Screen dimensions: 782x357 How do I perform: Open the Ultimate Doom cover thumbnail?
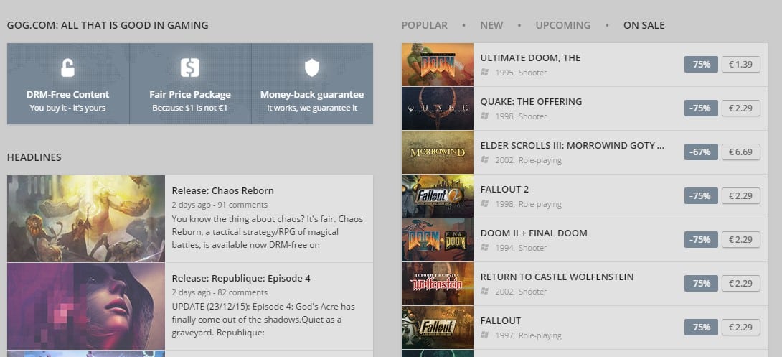coord(438,65)
